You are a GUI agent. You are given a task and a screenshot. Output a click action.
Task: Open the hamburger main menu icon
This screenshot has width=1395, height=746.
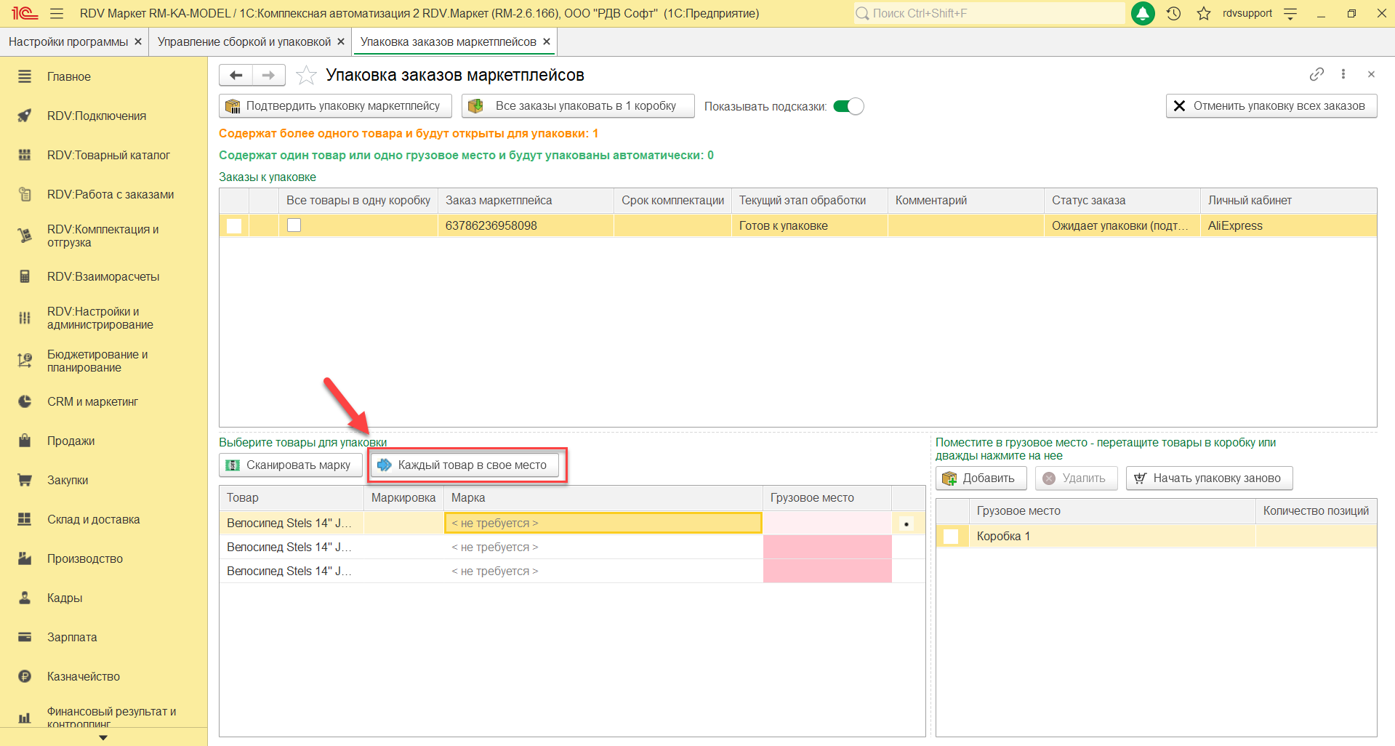tap(57, 14)
